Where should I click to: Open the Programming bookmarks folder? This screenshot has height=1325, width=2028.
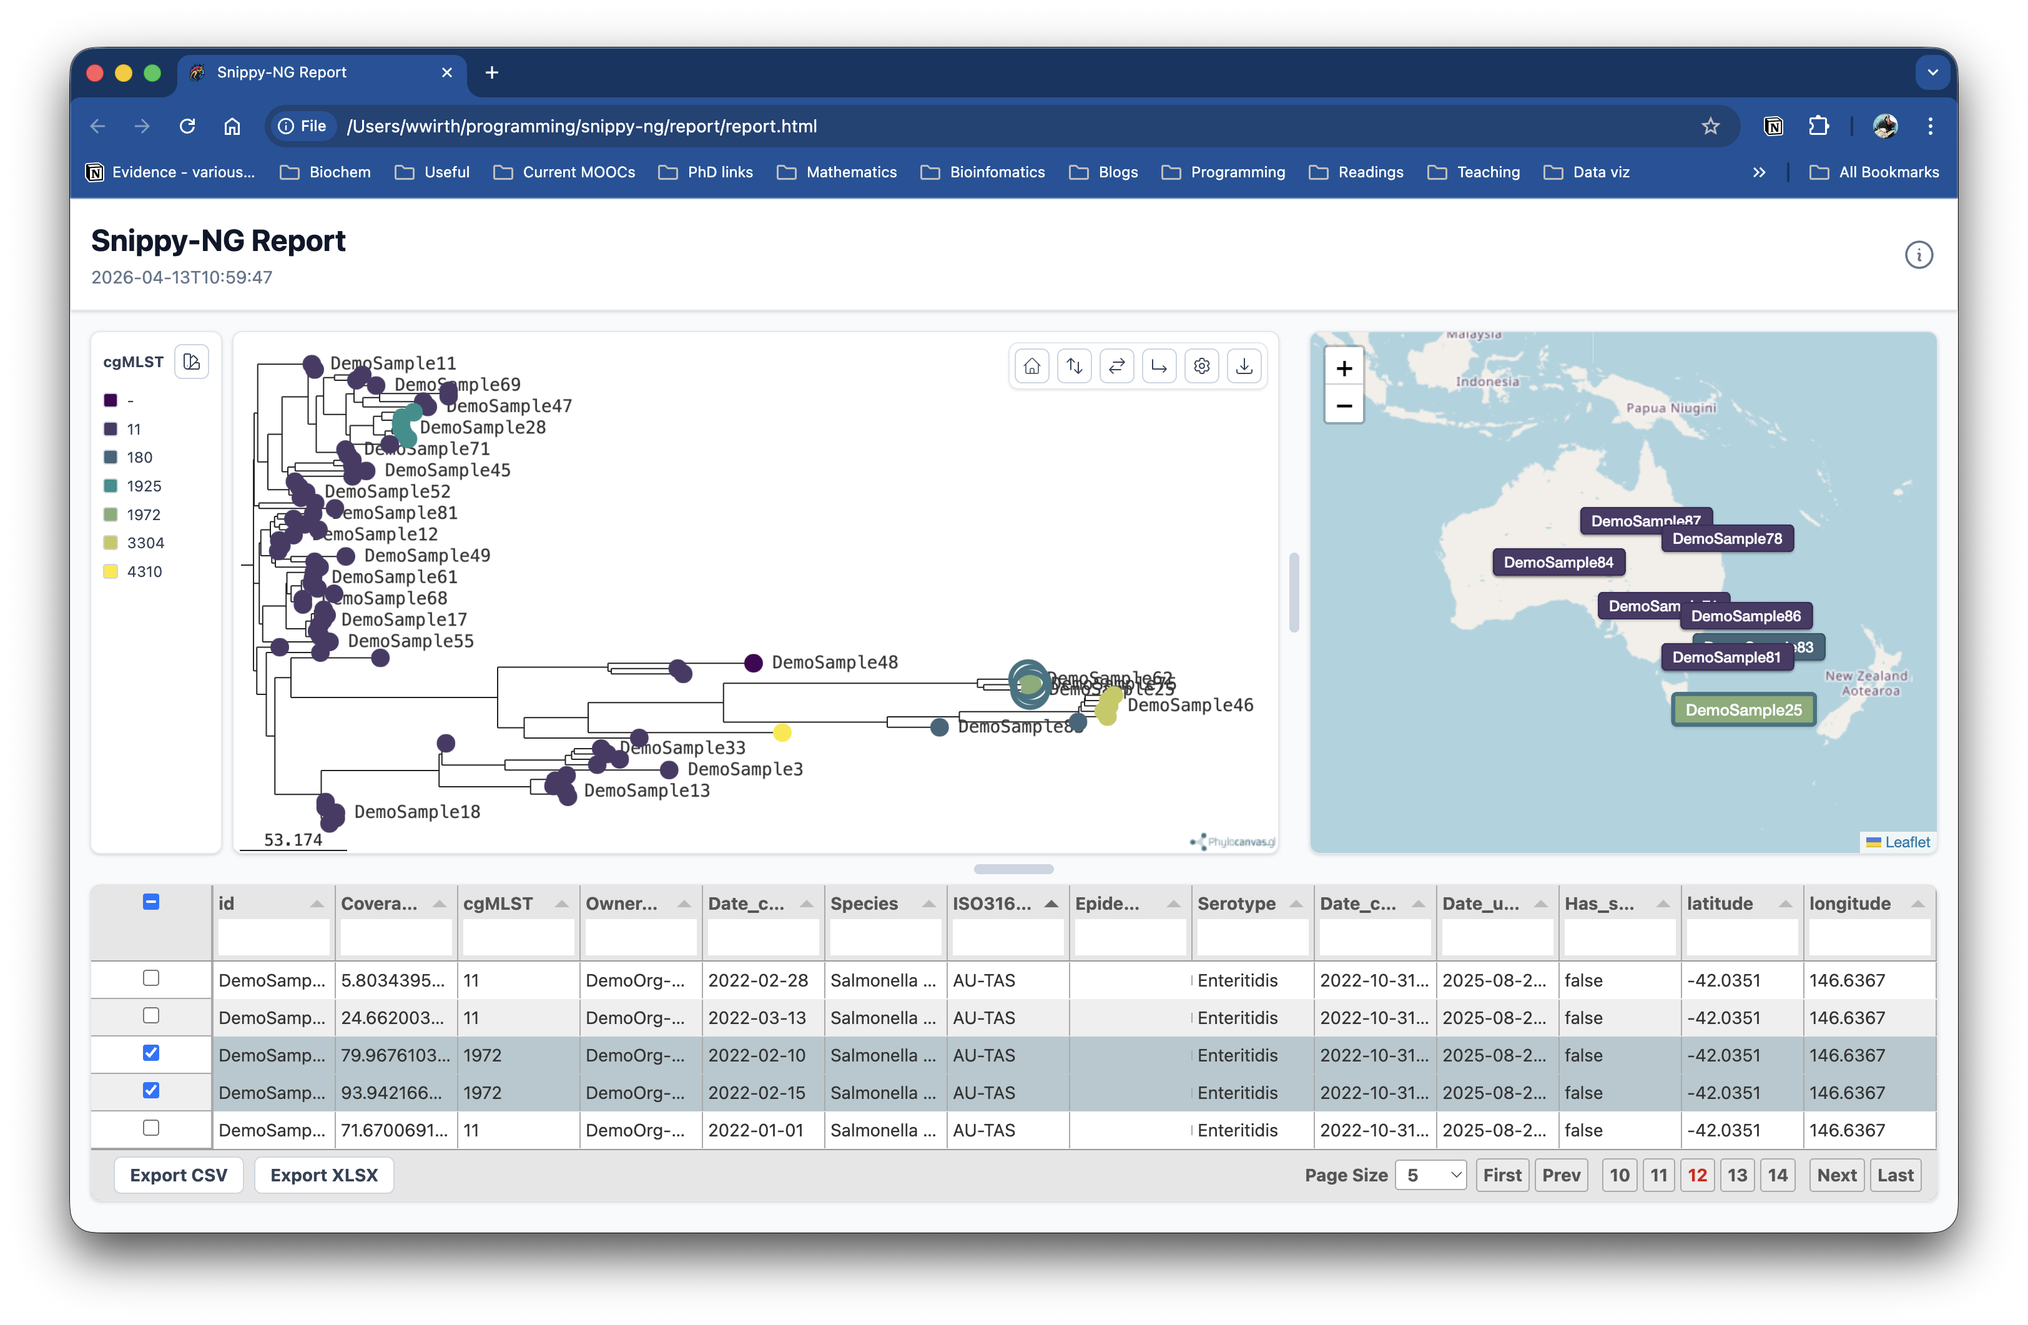[x=1224, y=172]
